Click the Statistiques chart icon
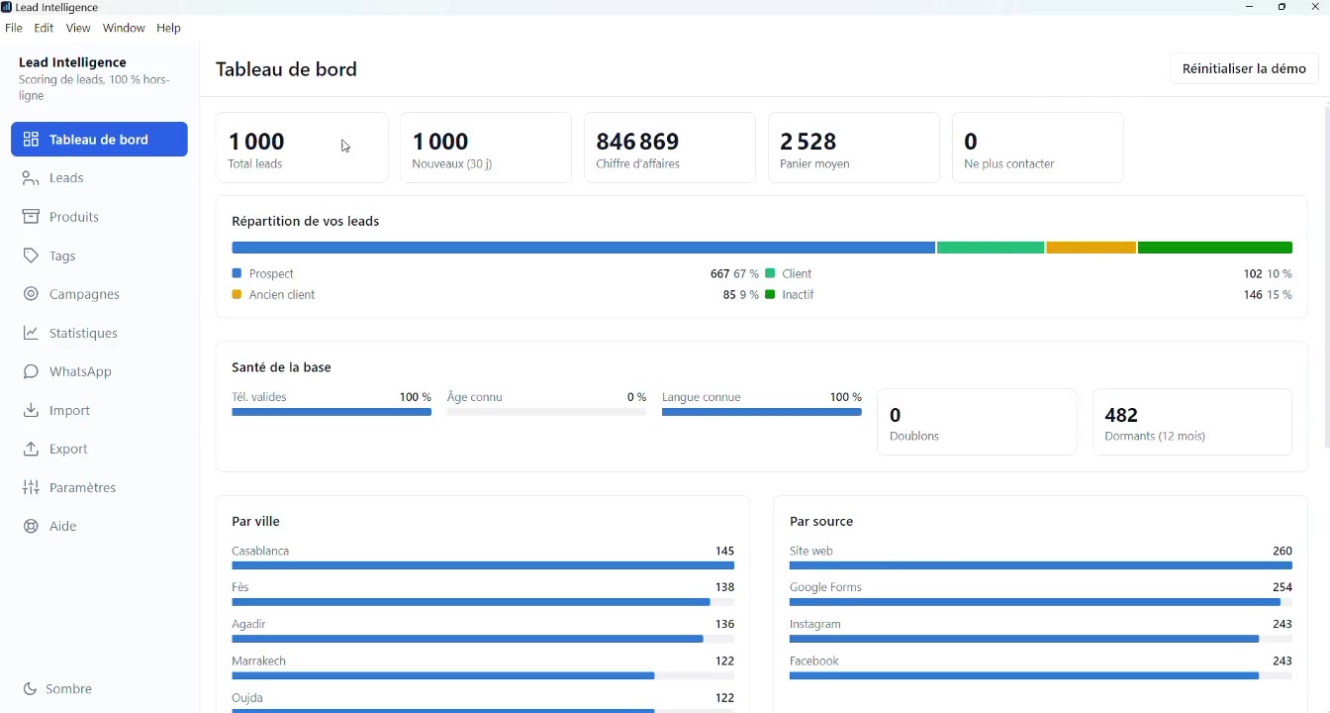 click(x=31, y=333)
